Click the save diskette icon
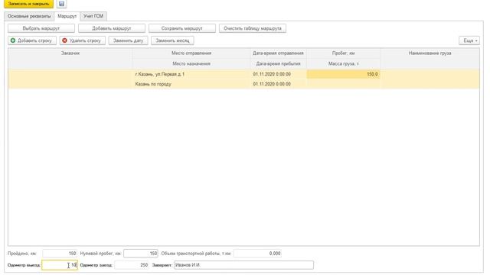Viewport: 490px width, 275px height. (61, 4)
